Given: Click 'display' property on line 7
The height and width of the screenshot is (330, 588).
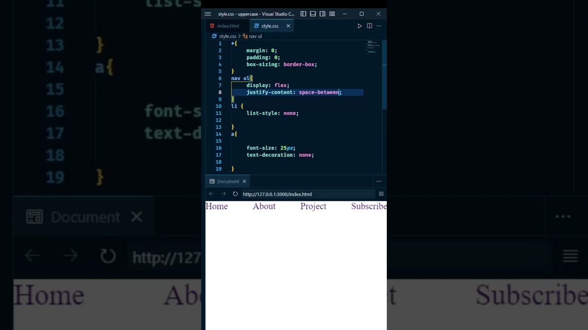Looking at the screenshot, I should [257, 85].
